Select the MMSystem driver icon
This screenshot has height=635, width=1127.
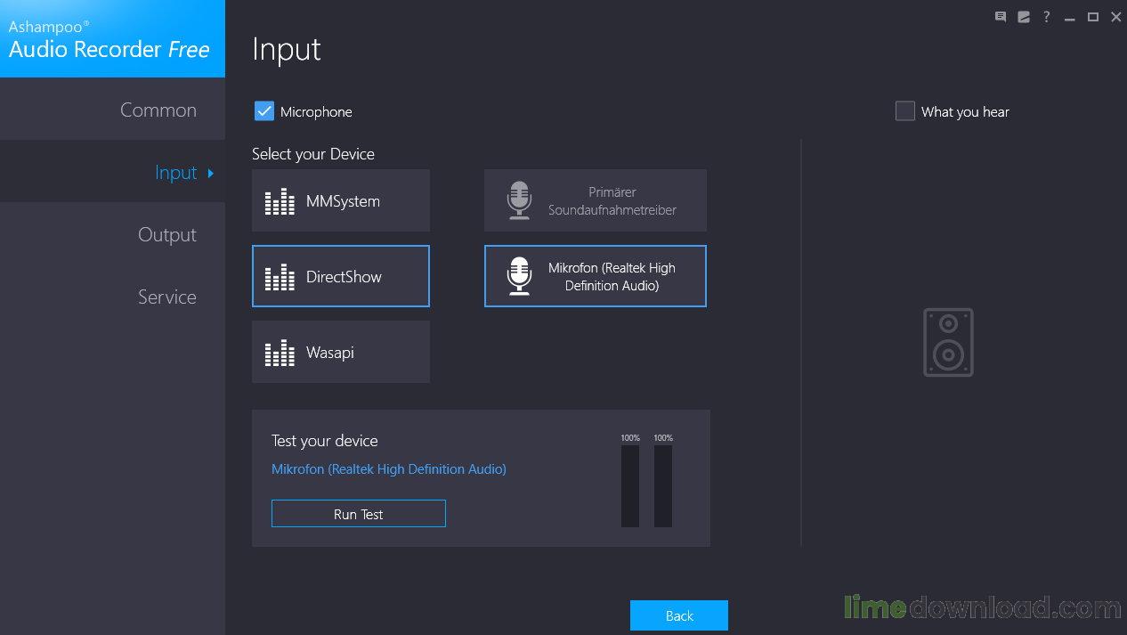[x=279, y=200]
